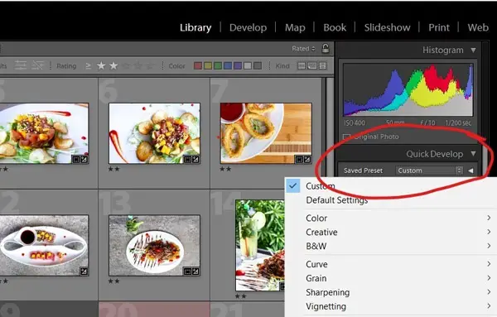This screenshot has width=497, height=317.
Task: Select the mojito drink photo in cell 14
Action: (x=260, y=246)
